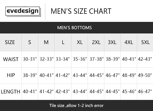Click length value 45-46" for size 4XL

coord(129,92)
